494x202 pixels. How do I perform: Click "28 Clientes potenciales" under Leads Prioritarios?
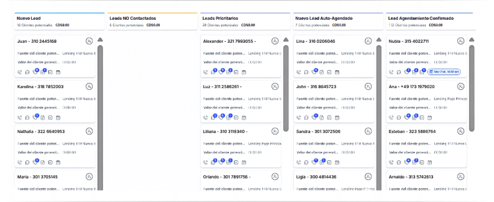(x=220, y=25)
